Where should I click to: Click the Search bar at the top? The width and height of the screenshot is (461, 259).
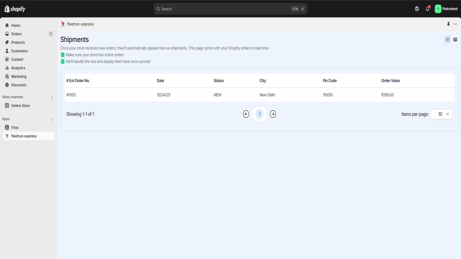click(x=230, y=9)
